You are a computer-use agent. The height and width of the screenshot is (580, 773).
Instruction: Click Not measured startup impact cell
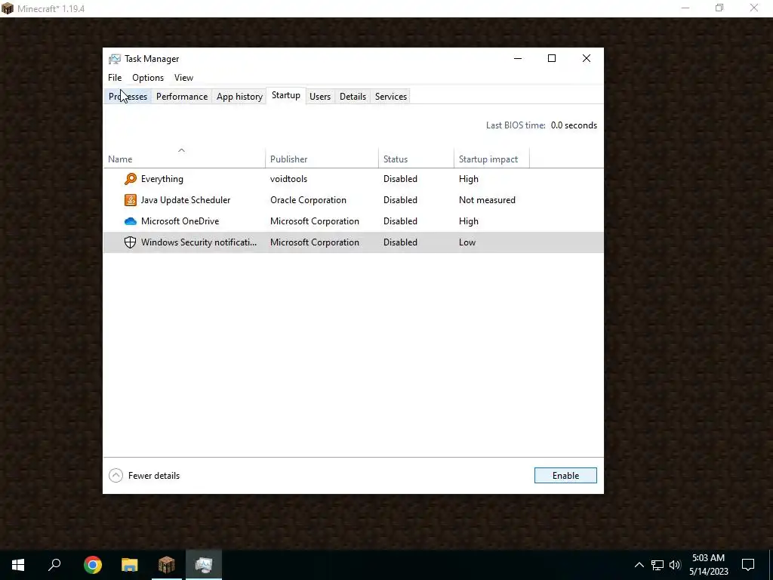pyautogui.click(x=487, y=199)
